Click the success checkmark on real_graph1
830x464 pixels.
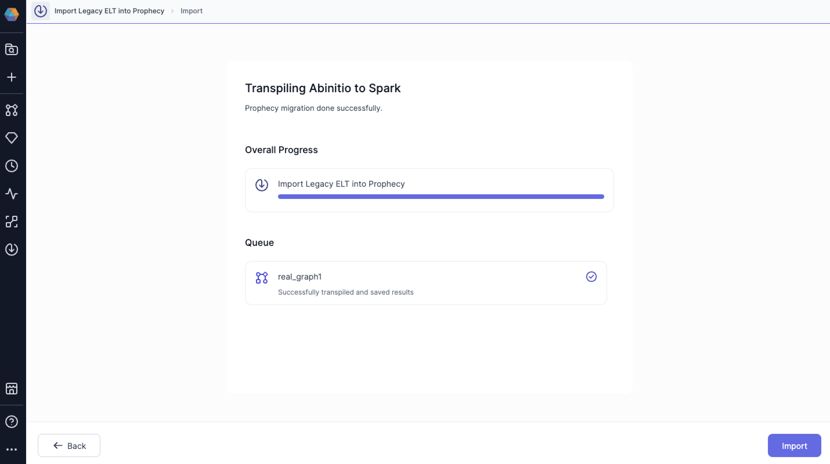[591, 277]
